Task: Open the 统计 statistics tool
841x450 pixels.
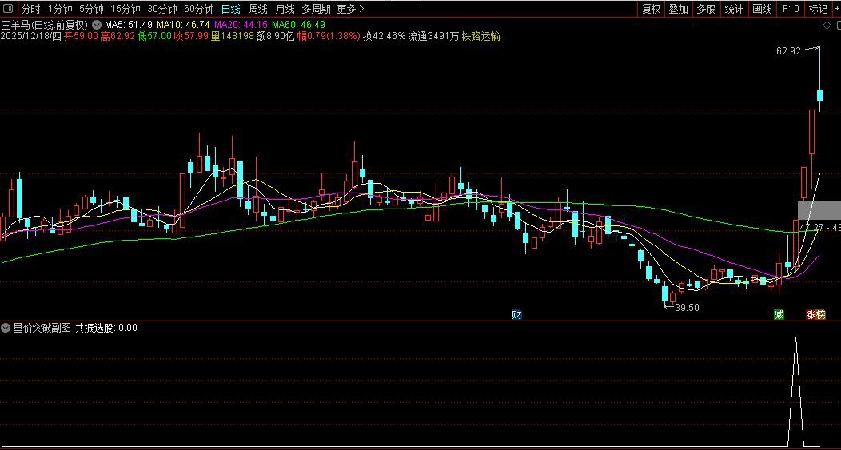Action: (x=734, y=9)
